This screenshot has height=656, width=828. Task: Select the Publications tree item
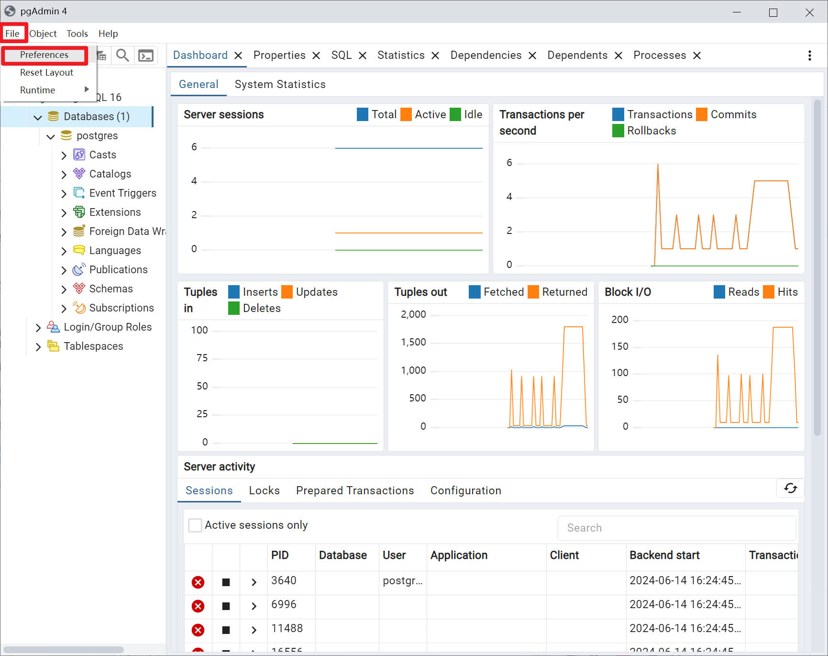click(119, 269)
